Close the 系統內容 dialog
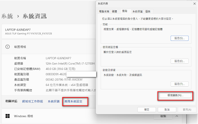Image resolution: width=198 pixels, height=124 pixels. (x=195, y=4)
